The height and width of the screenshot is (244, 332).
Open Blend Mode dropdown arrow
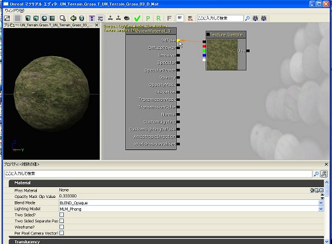click(321, 202)
